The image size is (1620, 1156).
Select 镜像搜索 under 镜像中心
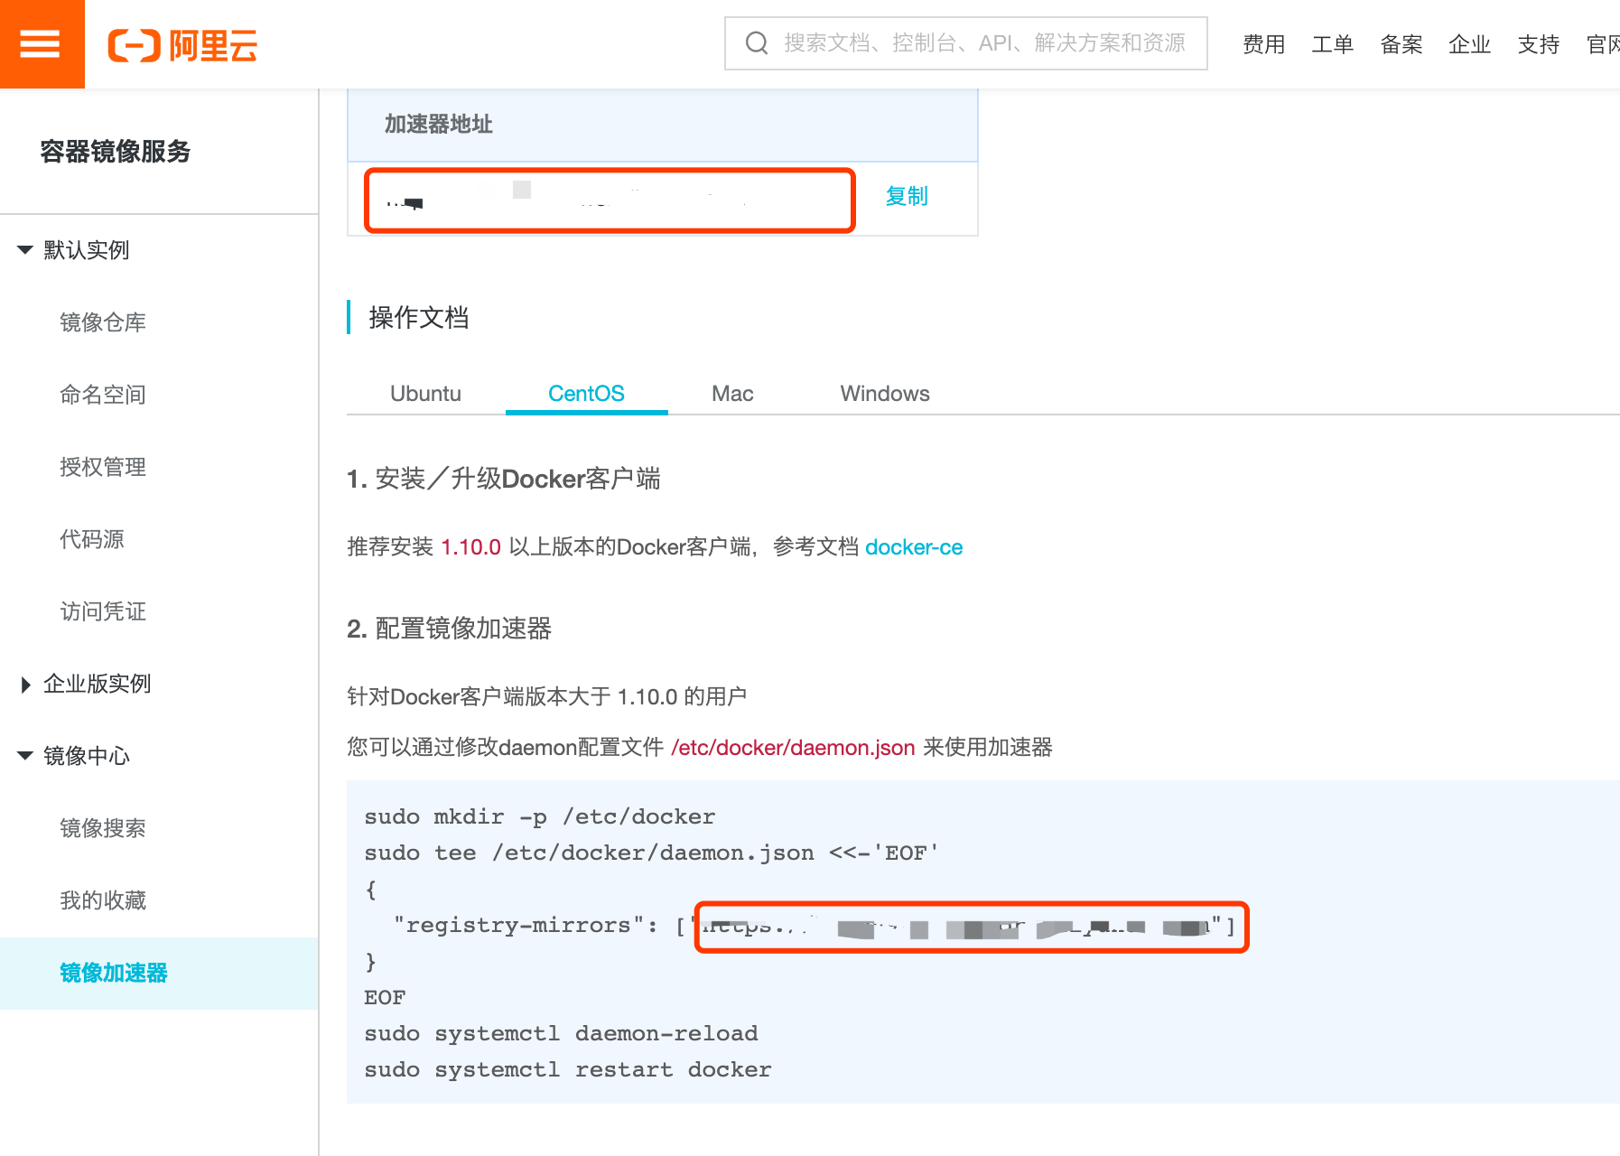click(x=102, y=828)
